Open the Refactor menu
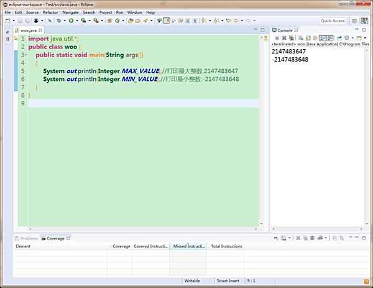The image size is (373, 288). [x=50, y=12]
